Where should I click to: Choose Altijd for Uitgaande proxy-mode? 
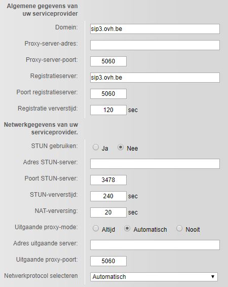pyautogui.click(x=96, y=228)
